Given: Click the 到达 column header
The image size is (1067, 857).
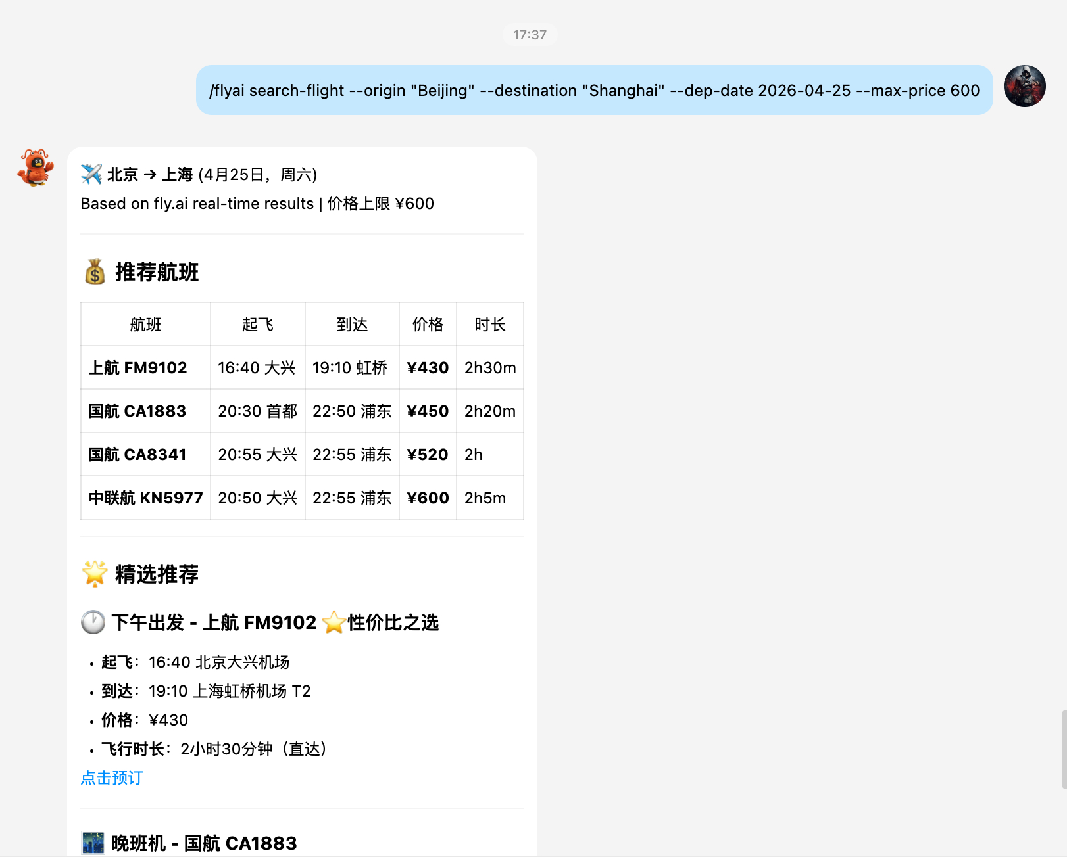Looking at the screenshot, I should click(x=352, y=324).
